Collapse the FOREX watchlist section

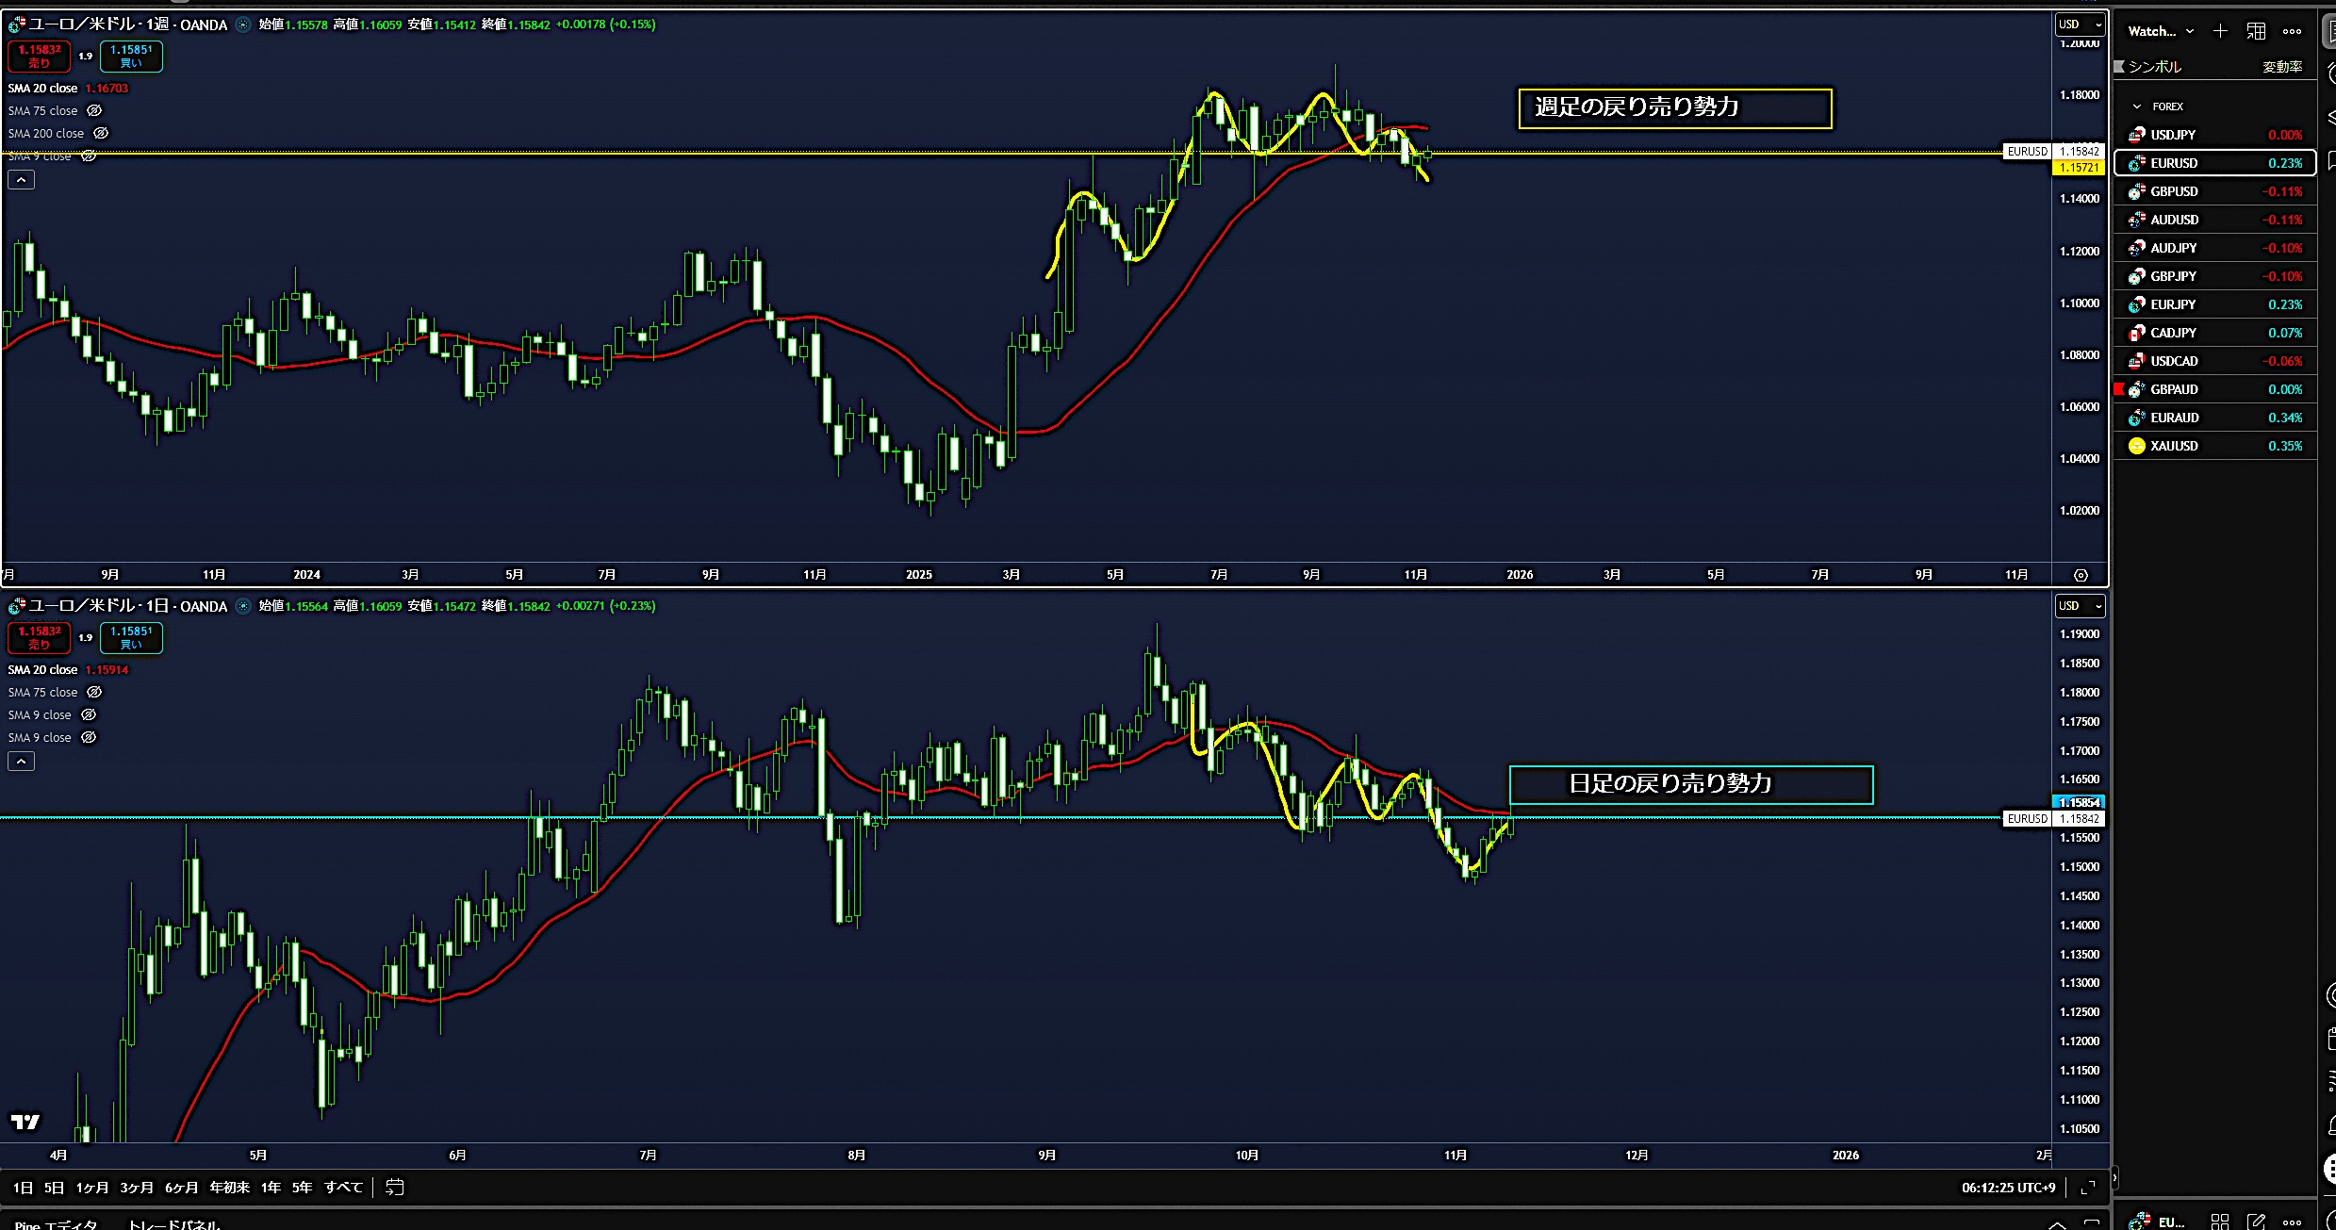pos(2137,107)
